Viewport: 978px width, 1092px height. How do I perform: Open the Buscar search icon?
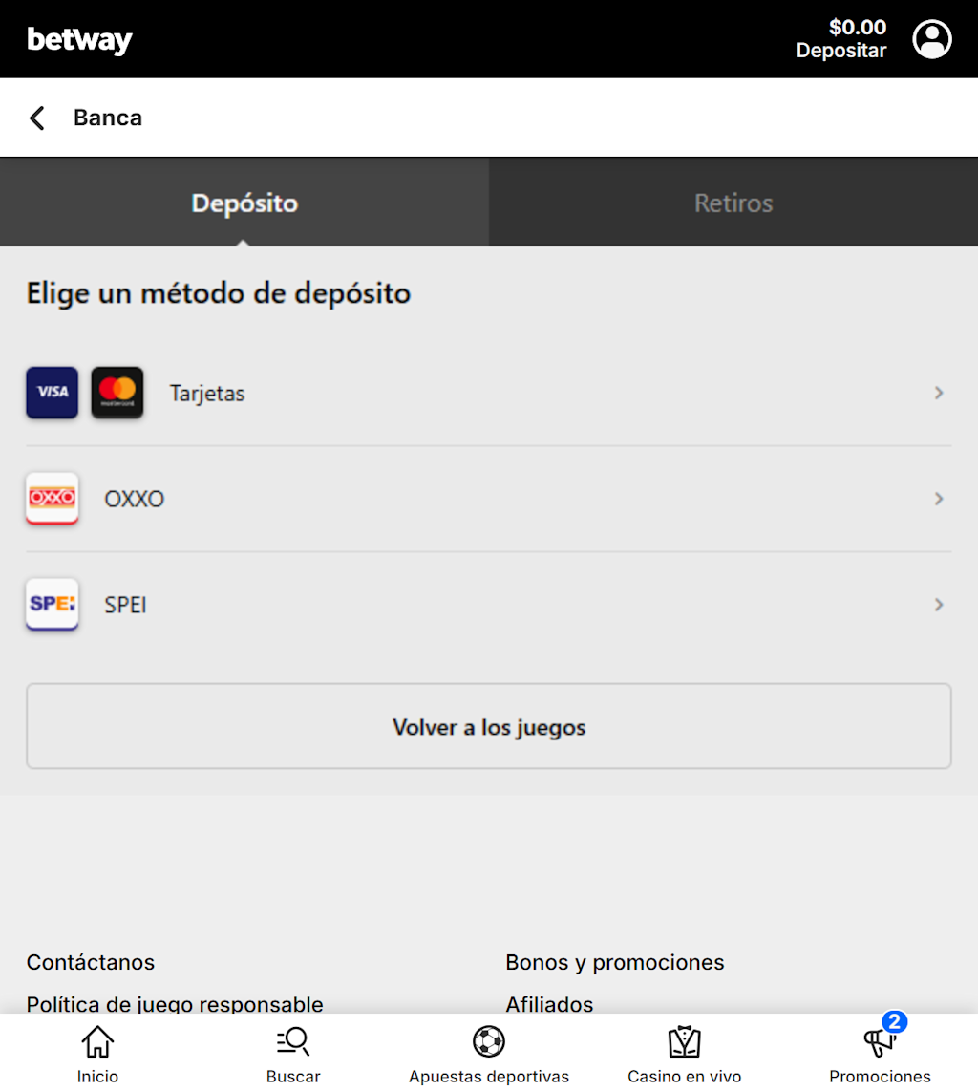click(293, 1041)
